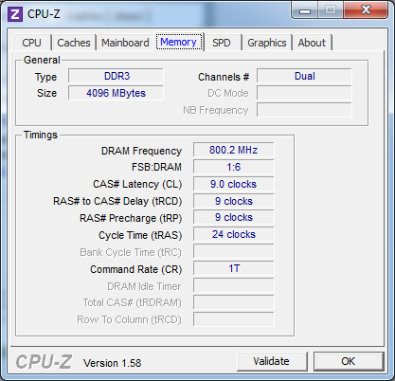This screenshot has width=395, height=381.
Task: Open the Caches tab
Action: pyautogui.click(x=74, y=43)
